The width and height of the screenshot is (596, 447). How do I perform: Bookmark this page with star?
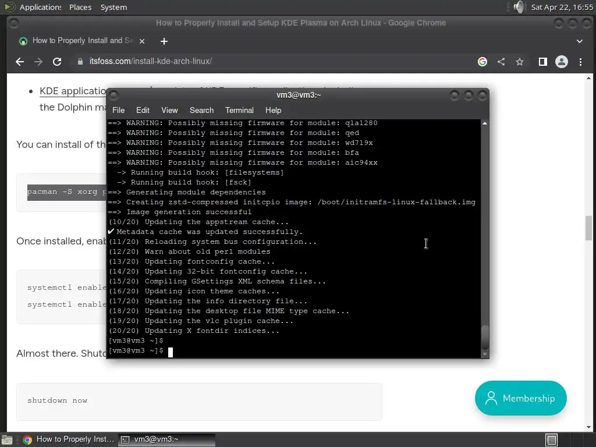click(x=520, y=62)
